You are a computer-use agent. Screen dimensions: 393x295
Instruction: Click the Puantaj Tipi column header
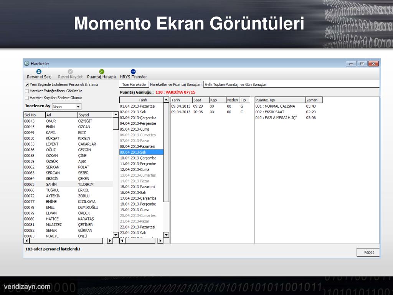(x=280, y=100)
